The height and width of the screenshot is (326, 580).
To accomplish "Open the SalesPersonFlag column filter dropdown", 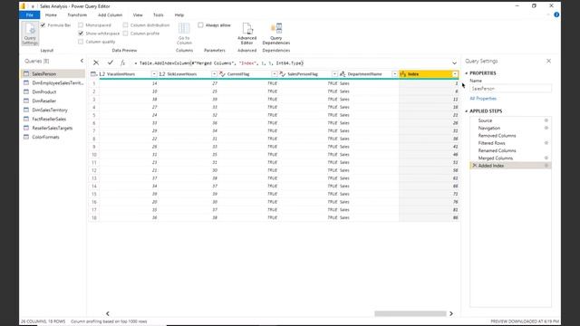I will 334,74.
